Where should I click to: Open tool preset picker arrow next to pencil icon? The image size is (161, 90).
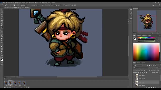(x=8, y=5)
